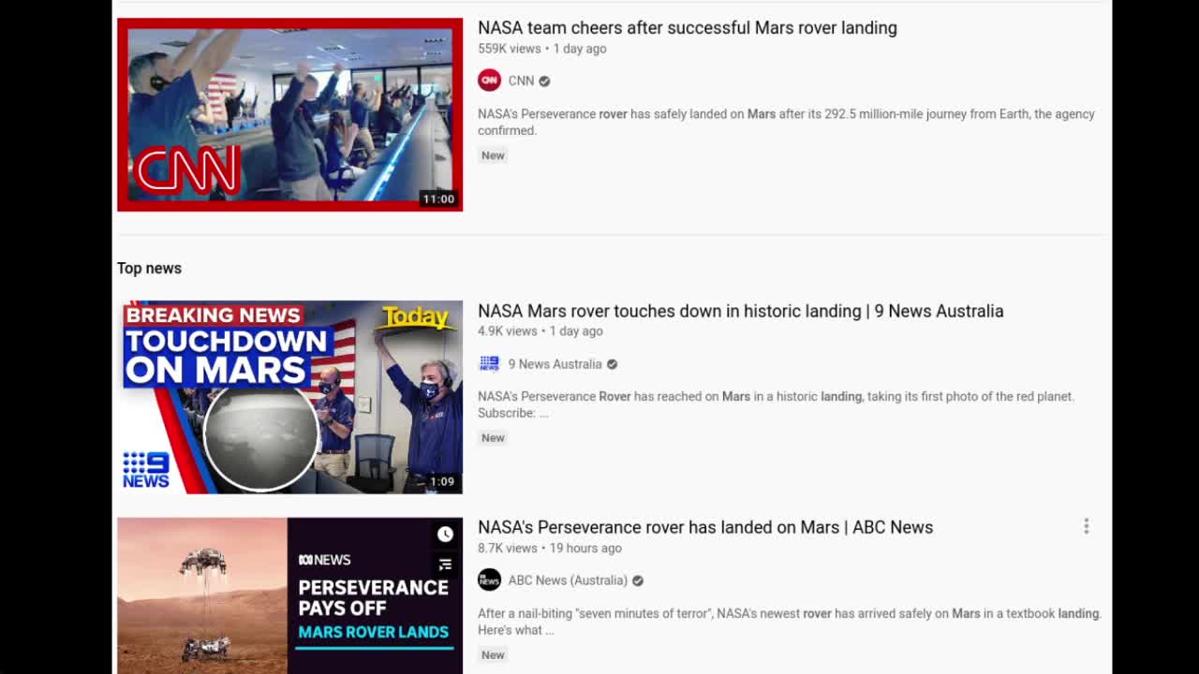Go to 9 News Australia channel name link
Viewport: 1199px width, 674px height.
click(x=555, y=364)
